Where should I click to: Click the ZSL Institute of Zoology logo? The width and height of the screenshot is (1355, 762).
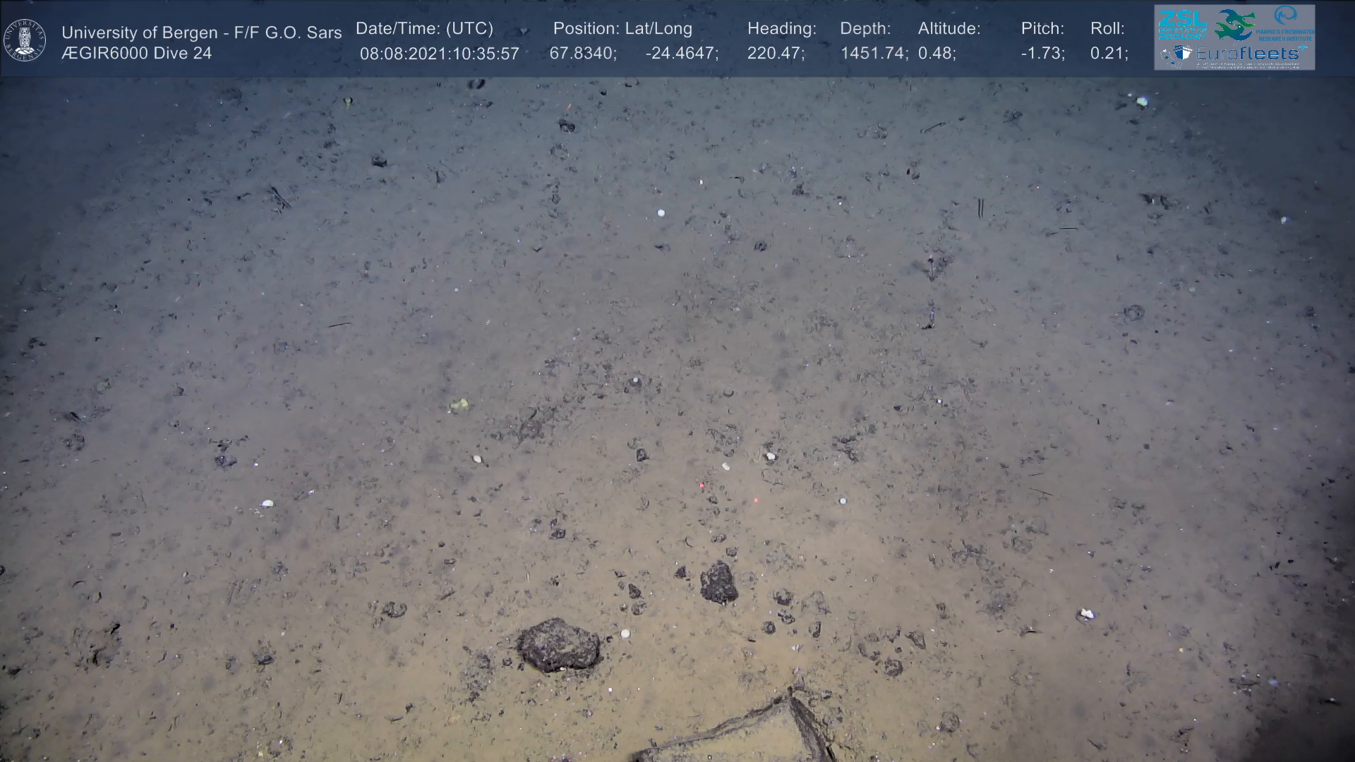point(1182,23)
